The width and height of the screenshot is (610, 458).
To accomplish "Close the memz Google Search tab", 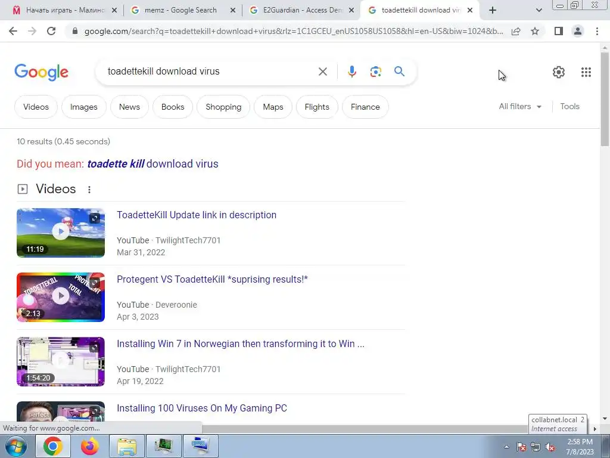I will point(233,11).
